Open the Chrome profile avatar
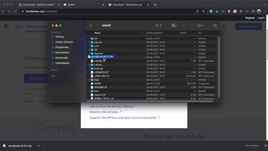Screen dimensions: 268x151 [x=259, y=11]
